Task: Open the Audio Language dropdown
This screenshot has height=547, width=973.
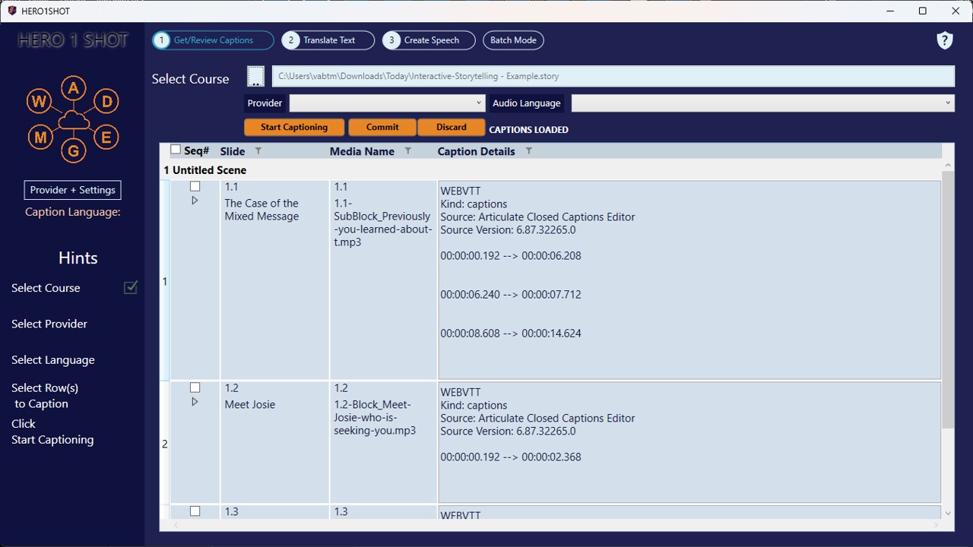Action: coord(763,103)
